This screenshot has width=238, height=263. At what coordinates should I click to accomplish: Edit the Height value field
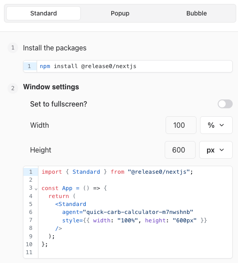pyautogui.click(x=180, y=150)
